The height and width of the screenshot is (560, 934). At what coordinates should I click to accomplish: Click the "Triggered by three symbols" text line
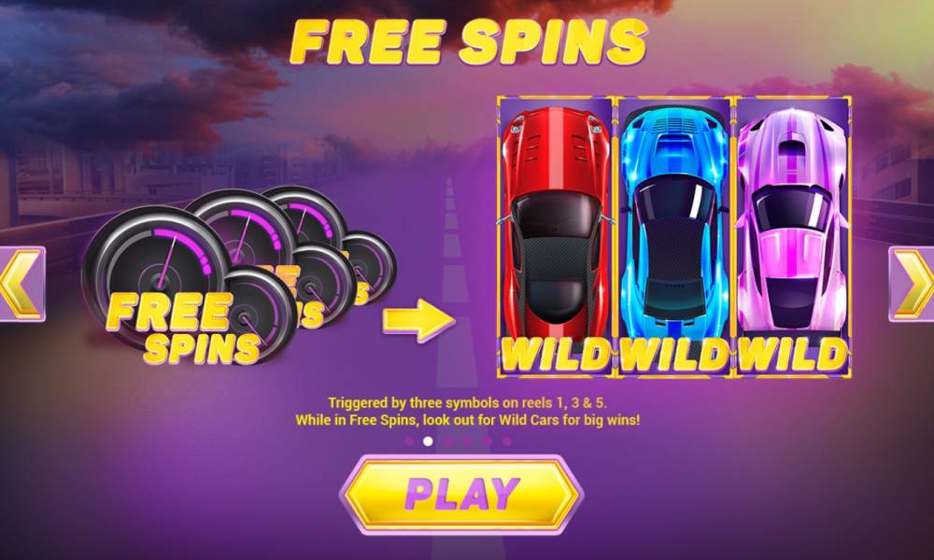[x=468, y=403]
